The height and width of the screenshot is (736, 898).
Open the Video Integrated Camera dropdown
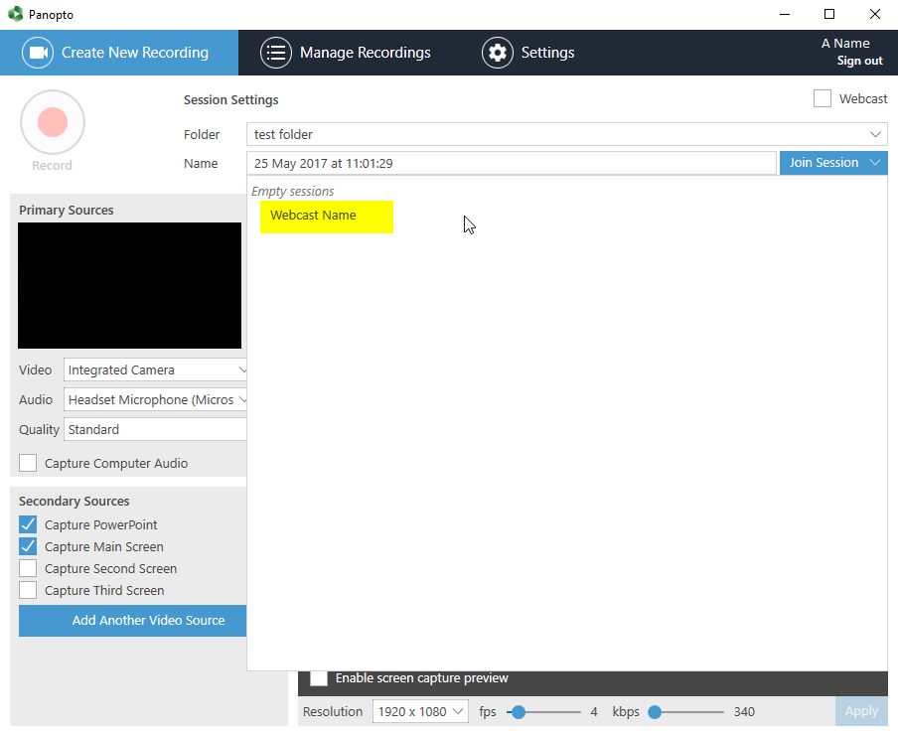pyautogui.click(x=156, y=369)
